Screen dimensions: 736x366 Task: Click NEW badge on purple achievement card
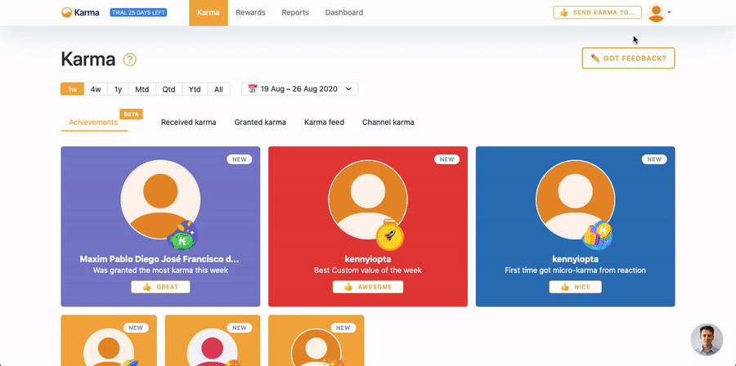pos(240,159)
